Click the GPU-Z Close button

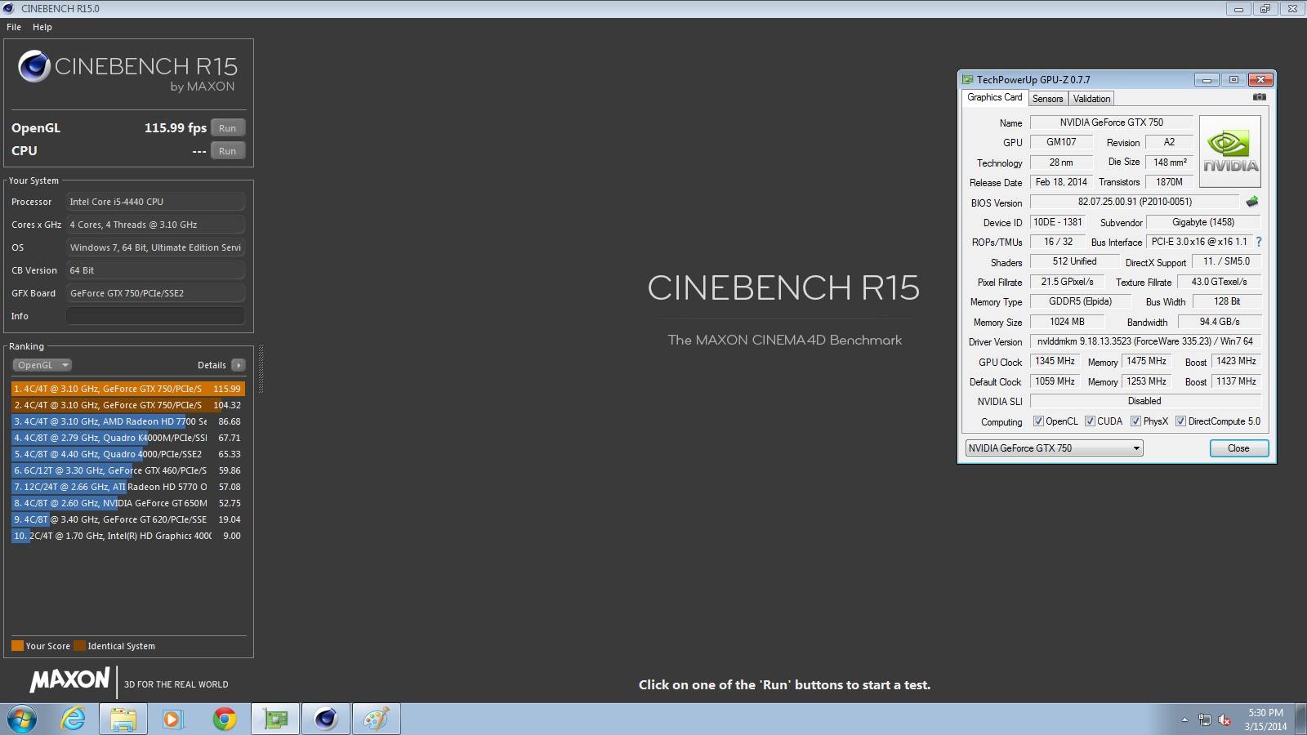pos(1238,448)
